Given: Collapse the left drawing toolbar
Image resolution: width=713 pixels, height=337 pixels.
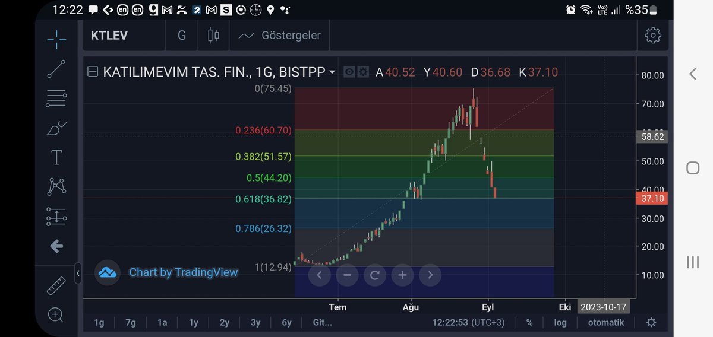Looking at the screenshot, I should pyautogui.click(x=78, y=275).
